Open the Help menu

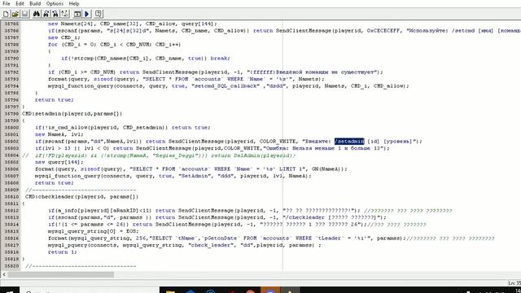pyautogui.click(x=74, y=3)
